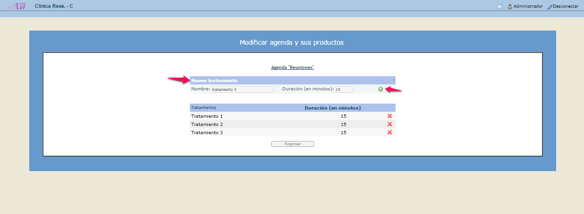Screen dimensions: 584x214
Task: Focus the Nombre text field
Action: (x=242, y=89)
